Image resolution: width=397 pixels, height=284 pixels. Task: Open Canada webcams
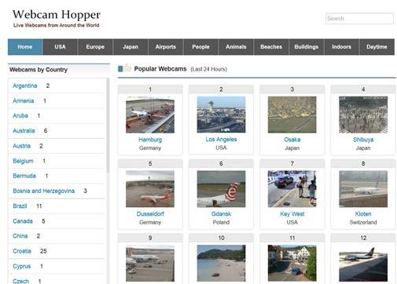coord(23,221)
